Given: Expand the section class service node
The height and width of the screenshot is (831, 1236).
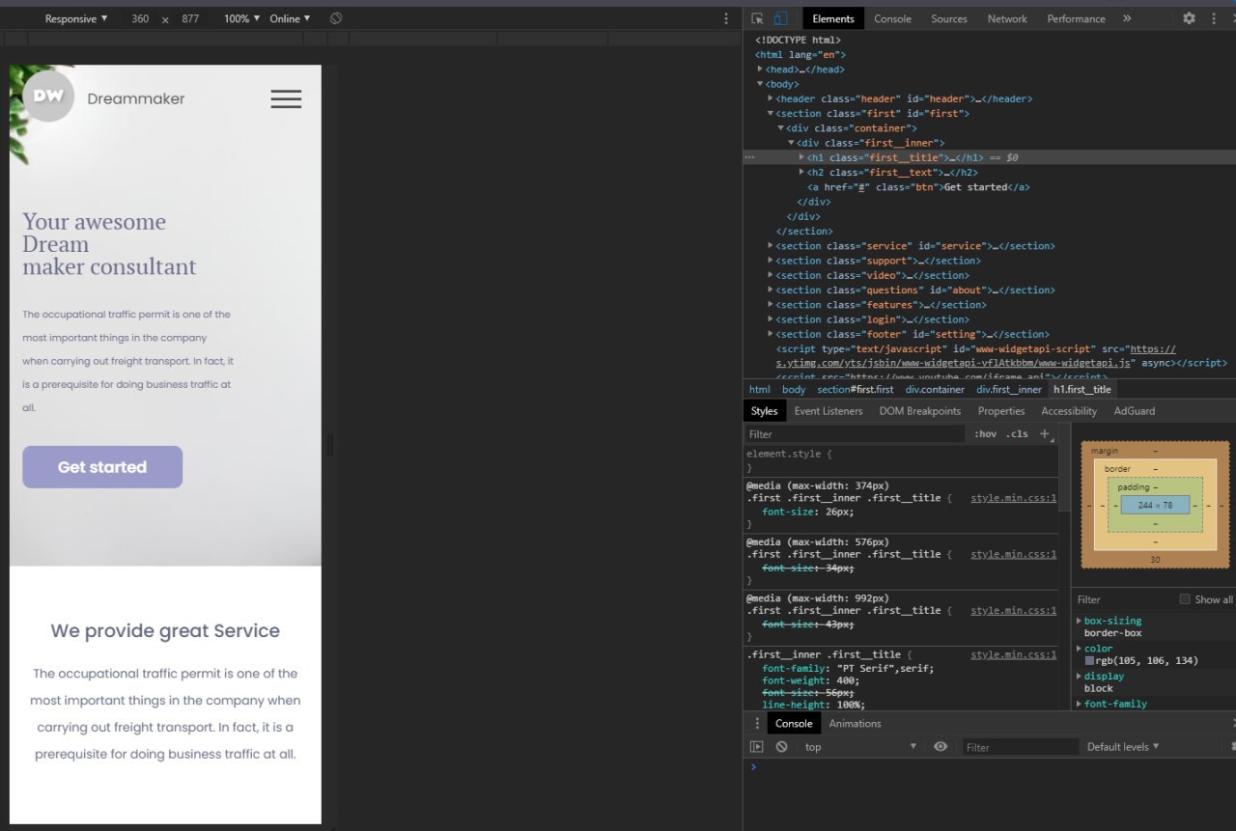Looking at the screenshot, I should pos(771,246).
